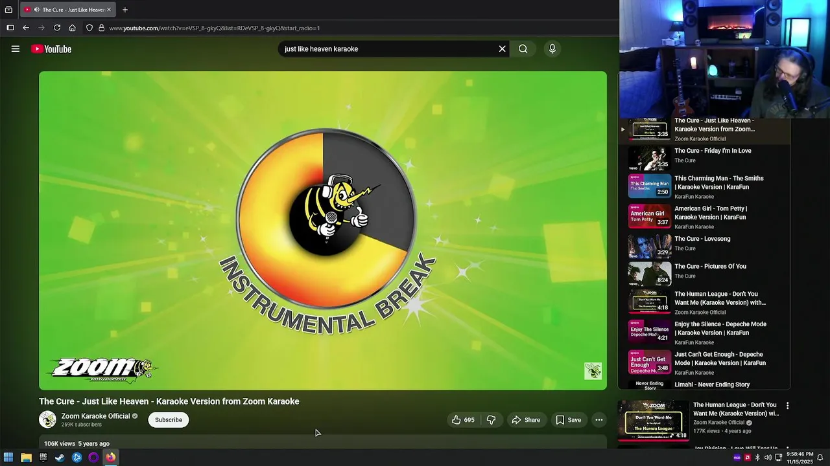Image resolution: width=830 pixels, height=466 pixels.
Task: Select Limahl - Never Ending Story entry
Action: tap(704, 384)
